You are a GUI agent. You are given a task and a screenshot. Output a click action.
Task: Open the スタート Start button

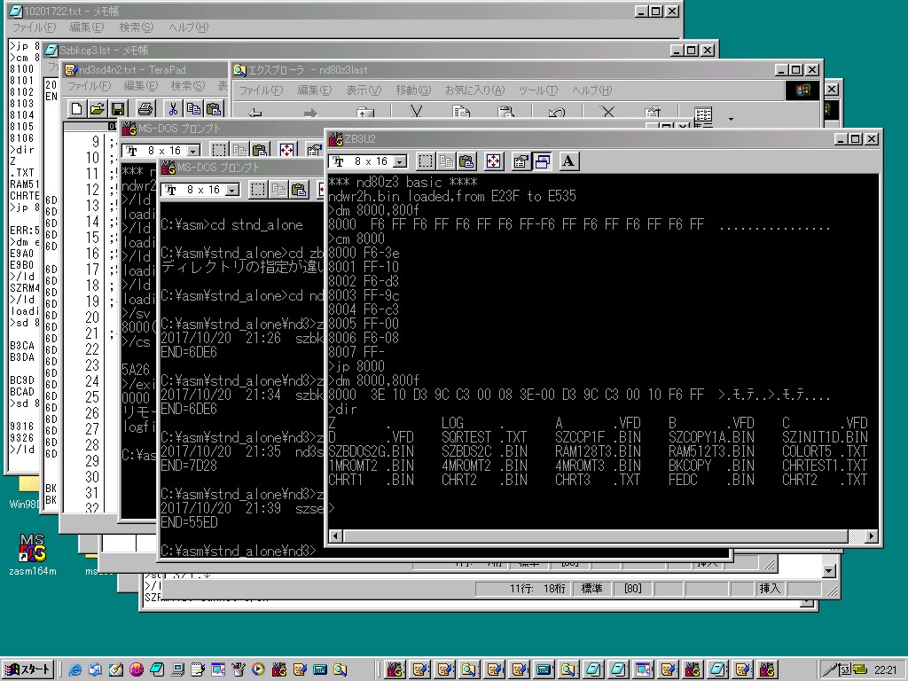pyautogui.click(x=28, y=670)
